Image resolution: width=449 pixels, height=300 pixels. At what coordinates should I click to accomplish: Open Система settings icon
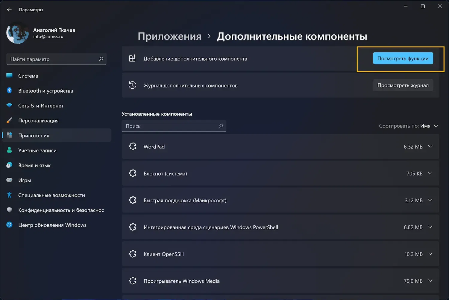pos(10,76)
